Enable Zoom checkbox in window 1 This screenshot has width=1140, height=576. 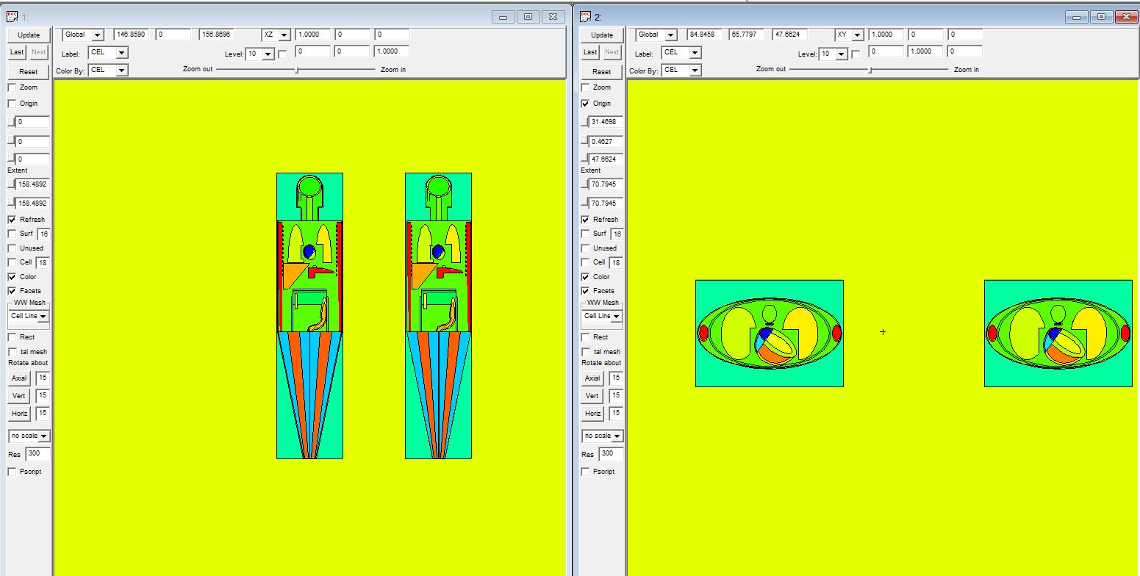[x=12, y=87]
